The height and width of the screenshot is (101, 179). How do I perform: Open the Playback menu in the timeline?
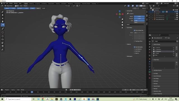[8, 90]
